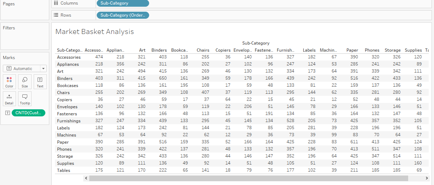Click the Furnishings row header

coord(69,121)
